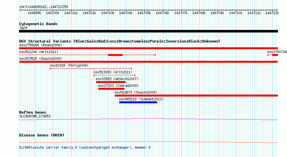The height and width of the screenshot is (157, 287).
Task: Select the long red bar under nsv518873
Action: (196, 96)
